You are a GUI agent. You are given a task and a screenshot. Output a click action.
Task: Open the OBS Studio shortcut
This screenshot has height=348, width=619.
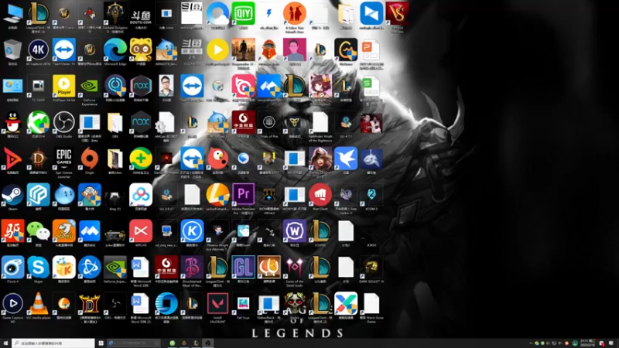click(64, 124)
